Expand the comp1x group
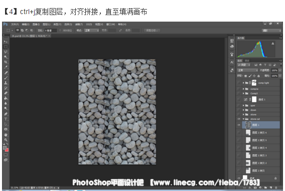 [x=243, y=89]
